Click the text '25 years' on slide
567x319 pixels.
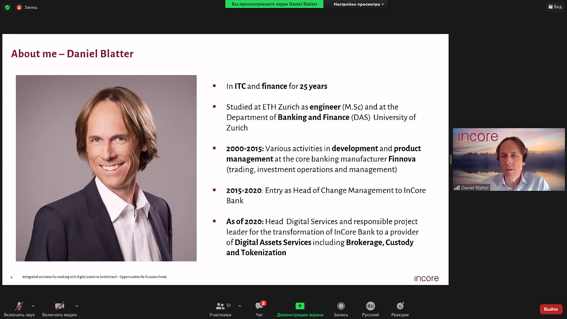313,86
